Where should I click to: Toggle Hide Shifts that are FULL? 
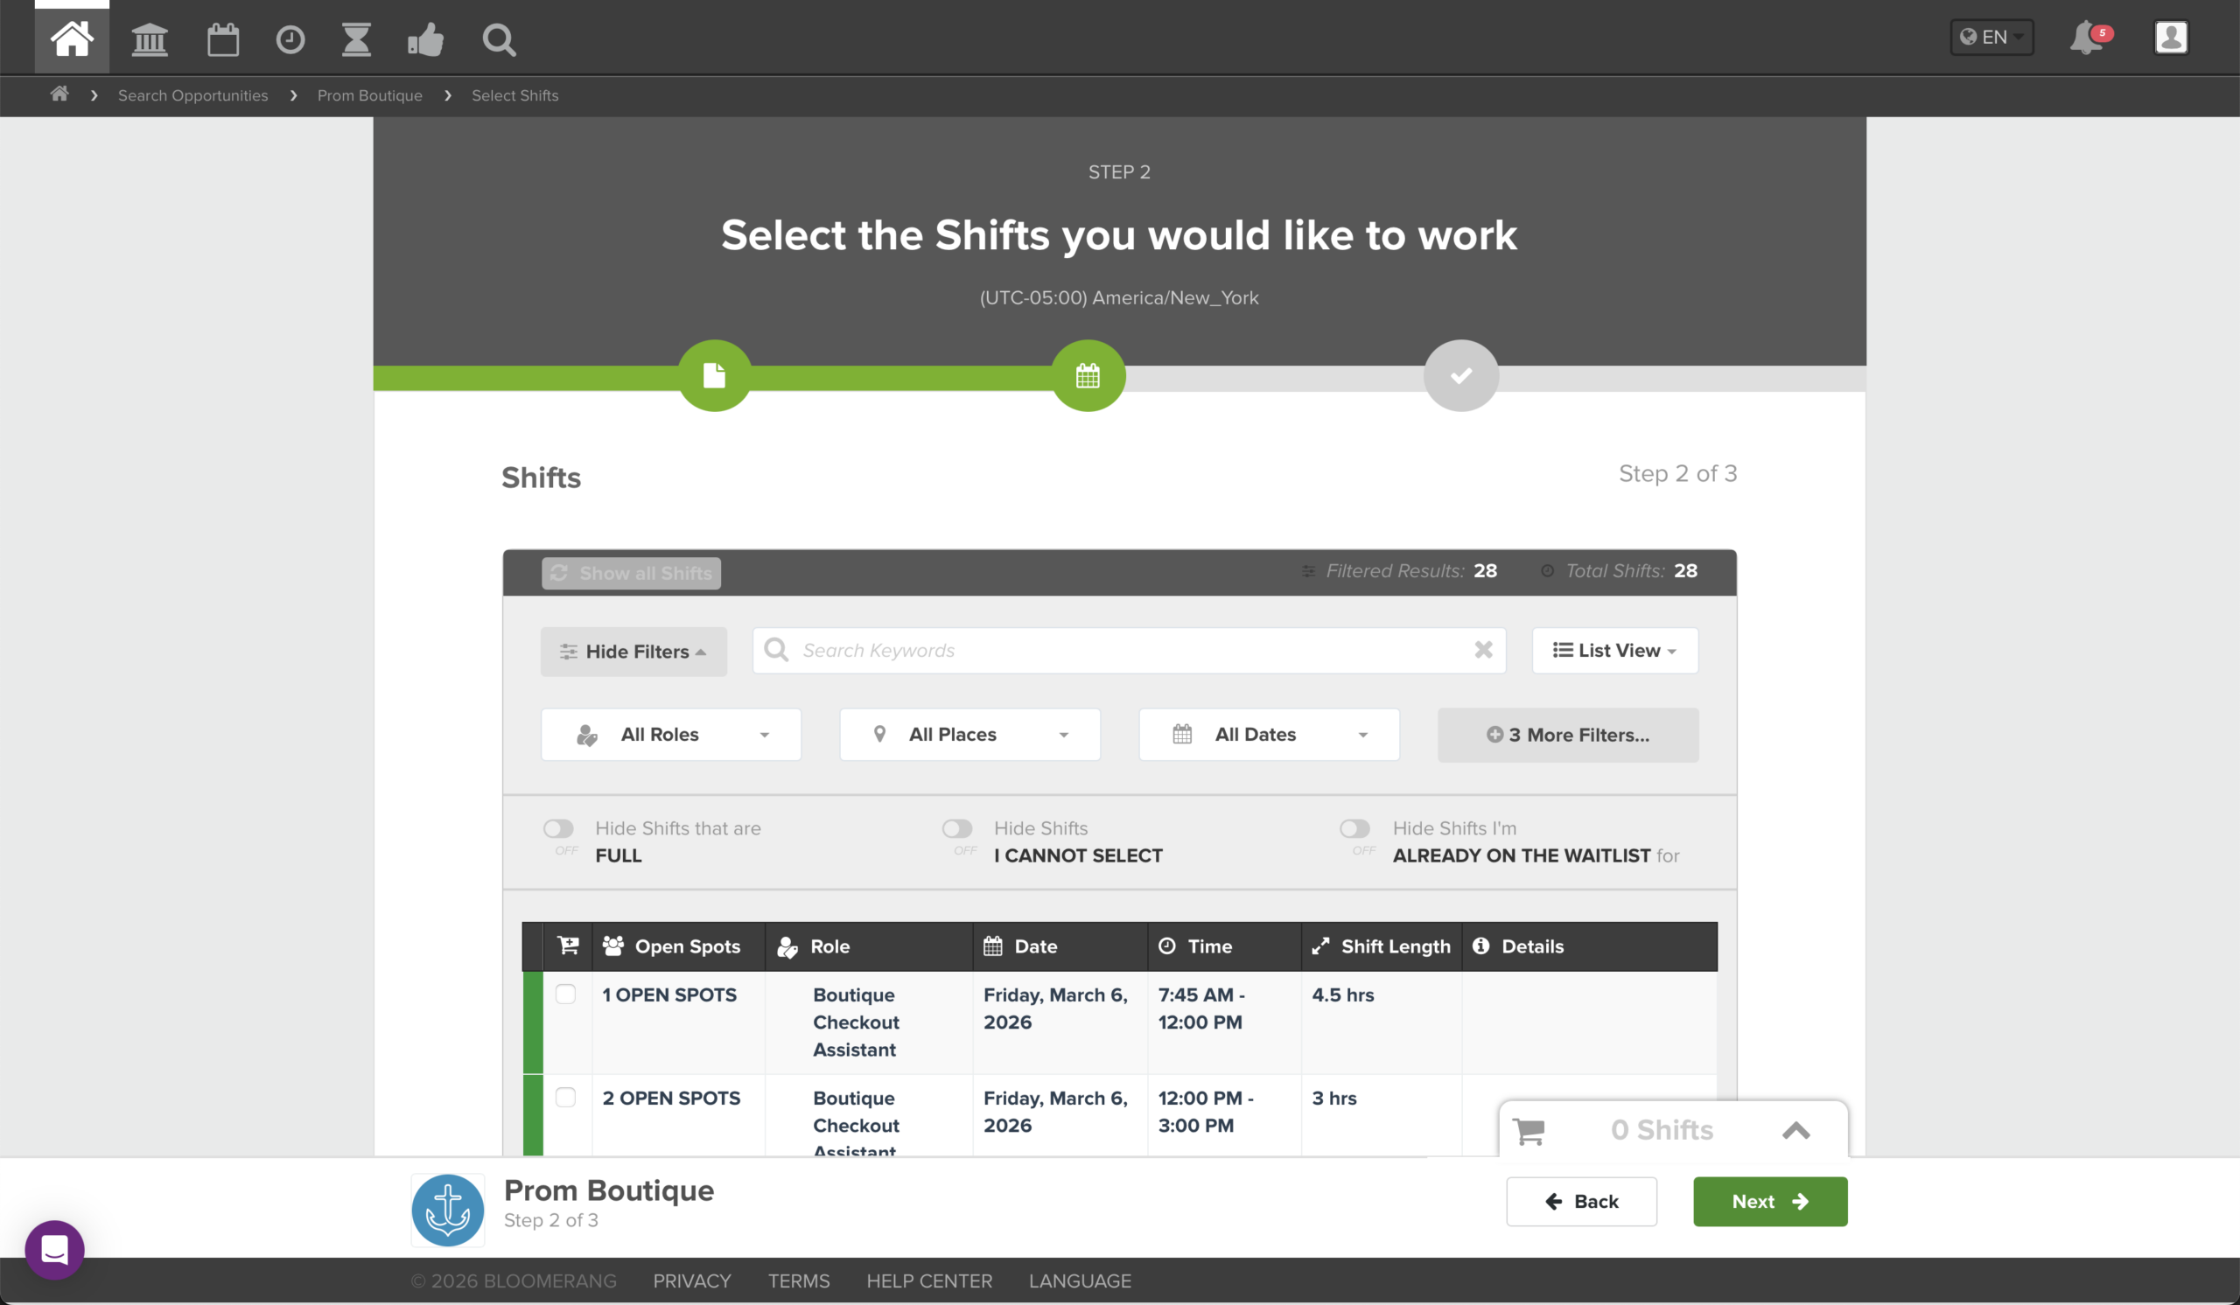[x=558, y=829]
